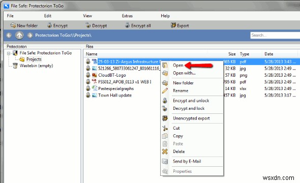
Task: Select the file named Pastespecialgraphs
Action: [116, 88]
